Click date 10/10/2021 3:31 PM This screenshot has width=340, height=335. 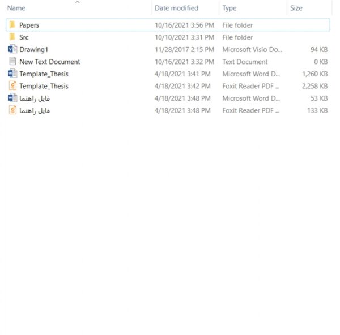click(185, 37)
